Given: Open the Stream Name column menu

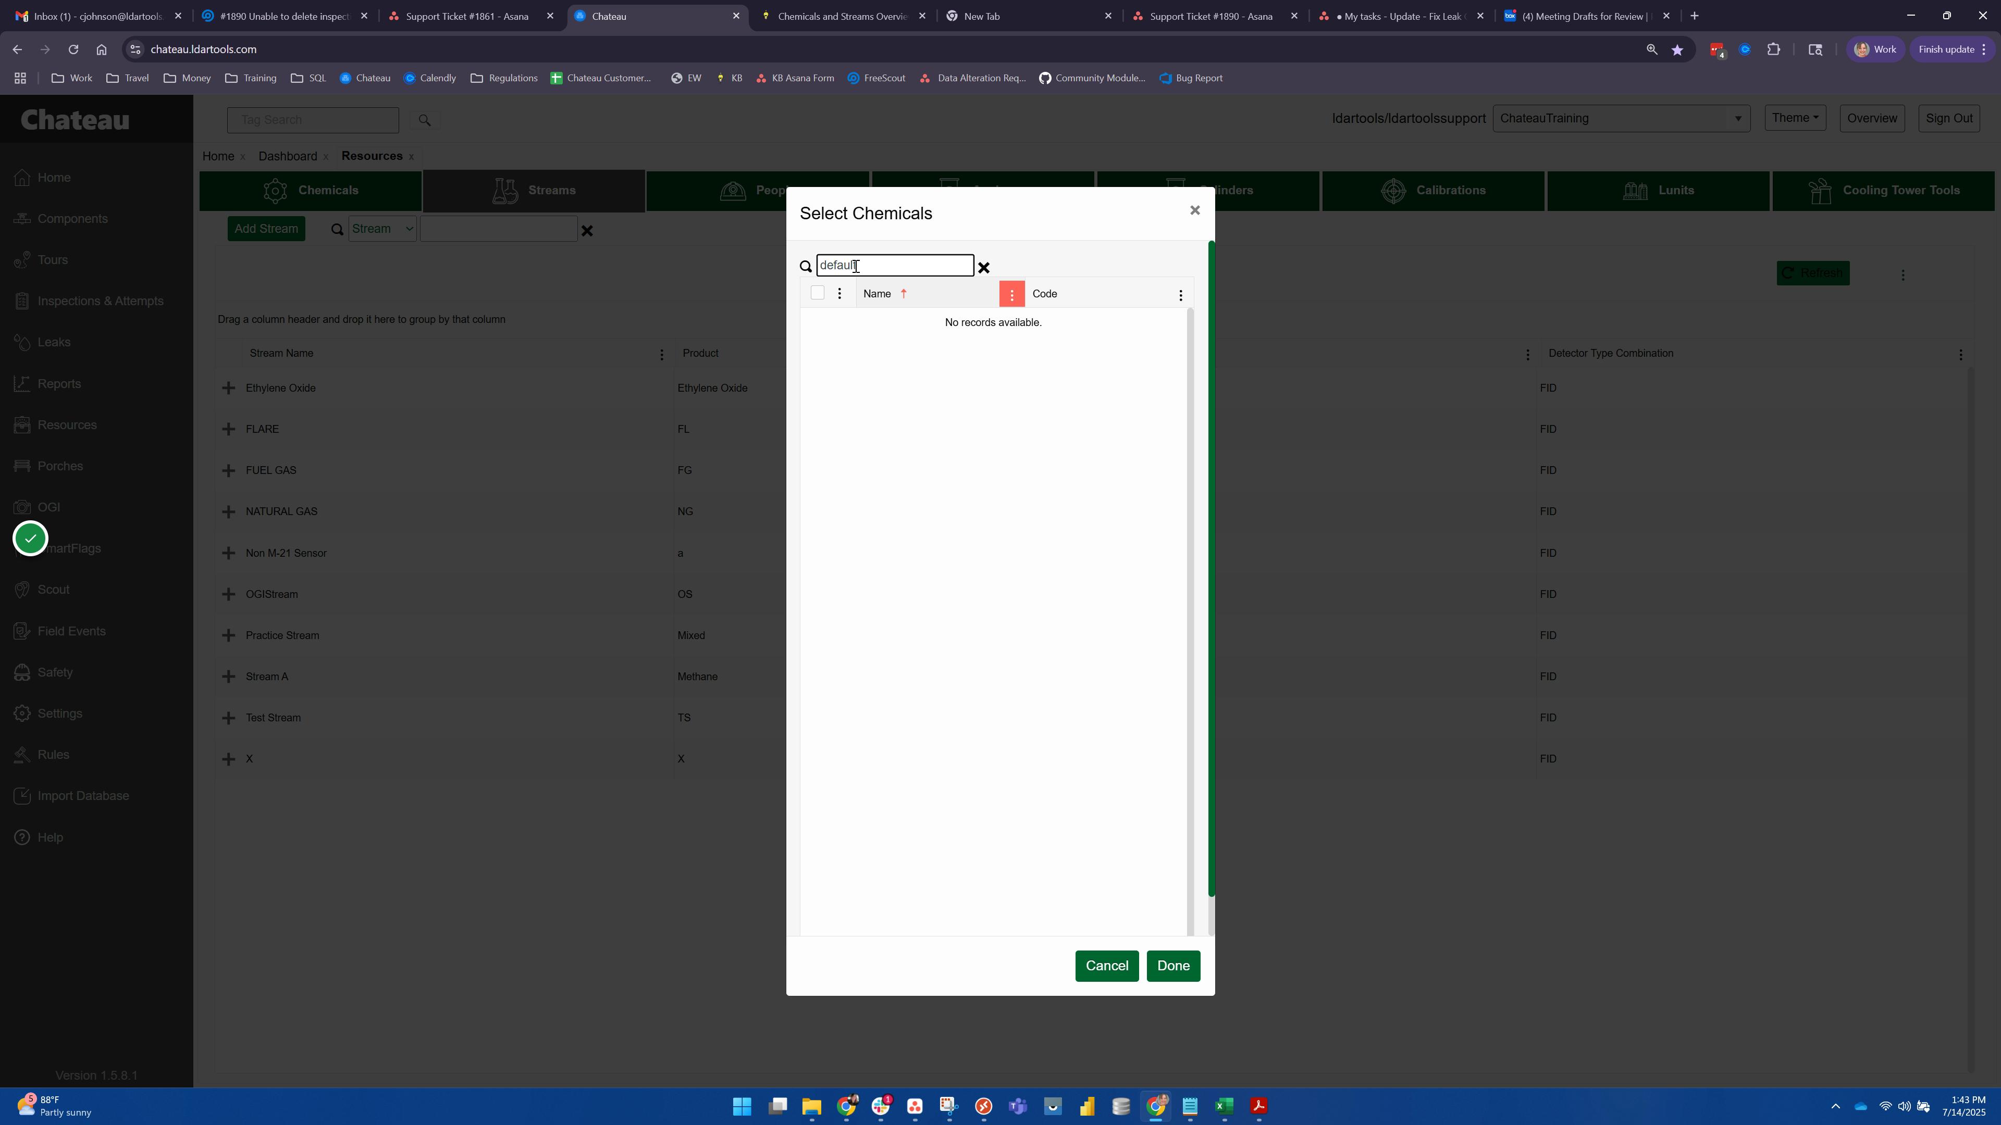Looking at the screenshot, I should [662, 355].
